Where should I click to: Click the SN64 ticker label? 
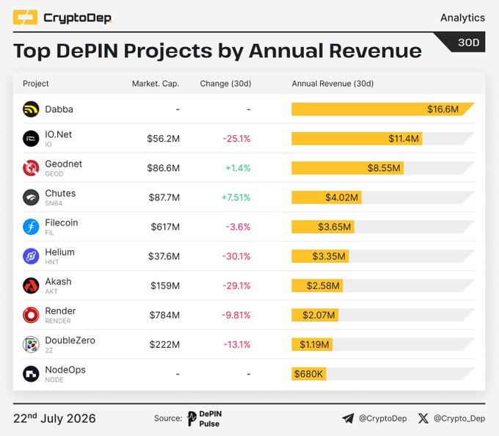pos(54,203)
